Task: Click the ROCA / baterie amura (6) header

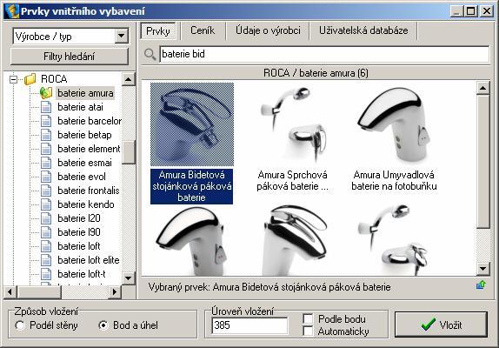Action: pos(316,73)
